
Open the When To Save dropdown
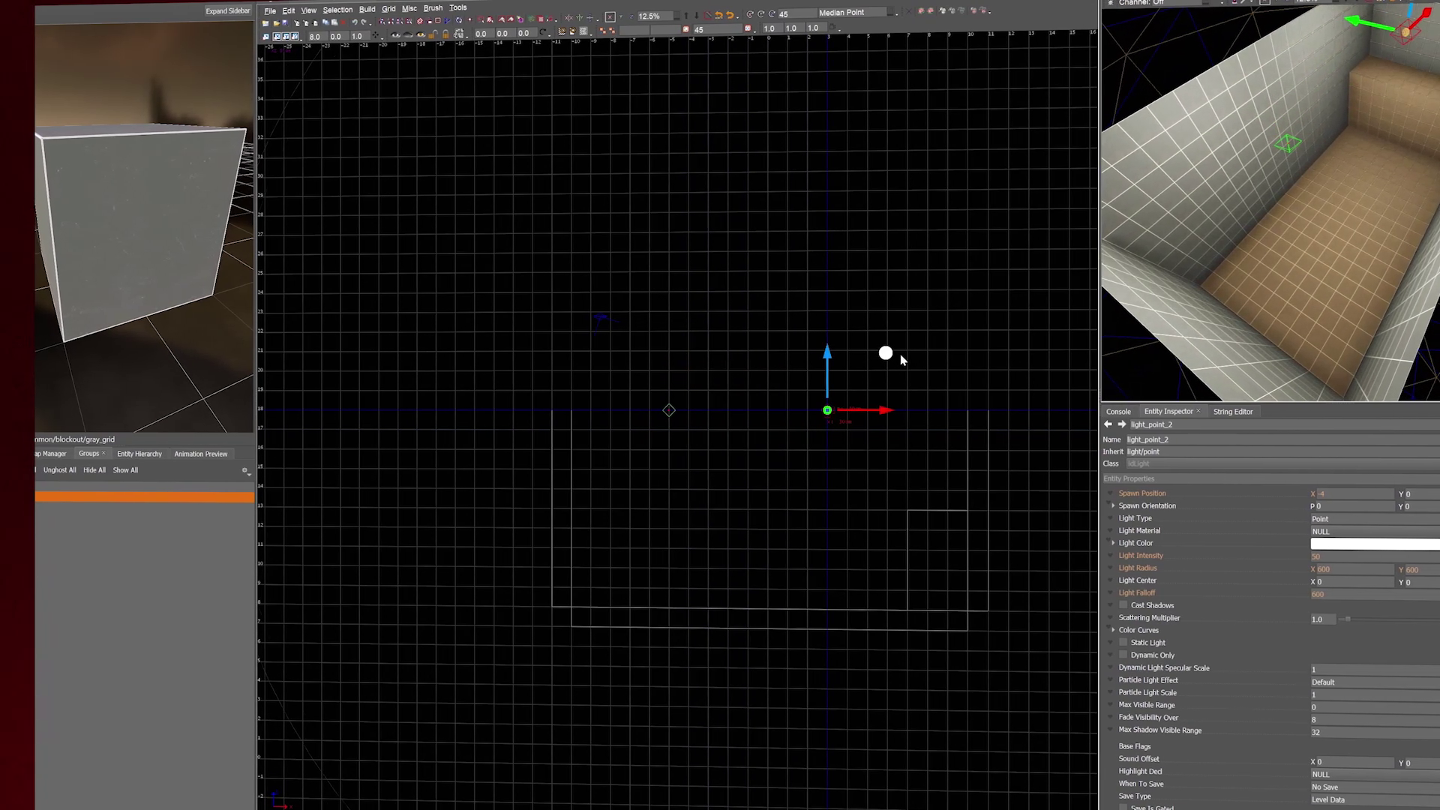[x=1375, y=787]
